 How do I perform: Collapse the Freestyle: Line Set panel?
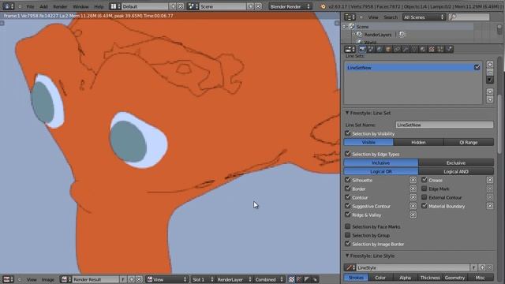coord(347,113)
